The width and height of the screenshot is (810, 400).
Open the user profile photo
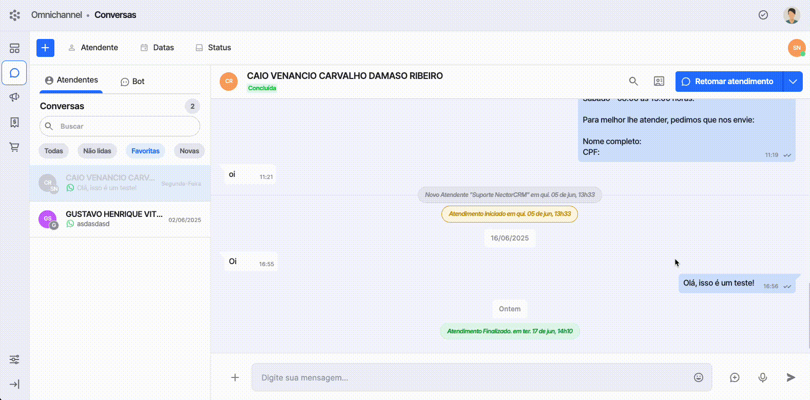[792, 15]
